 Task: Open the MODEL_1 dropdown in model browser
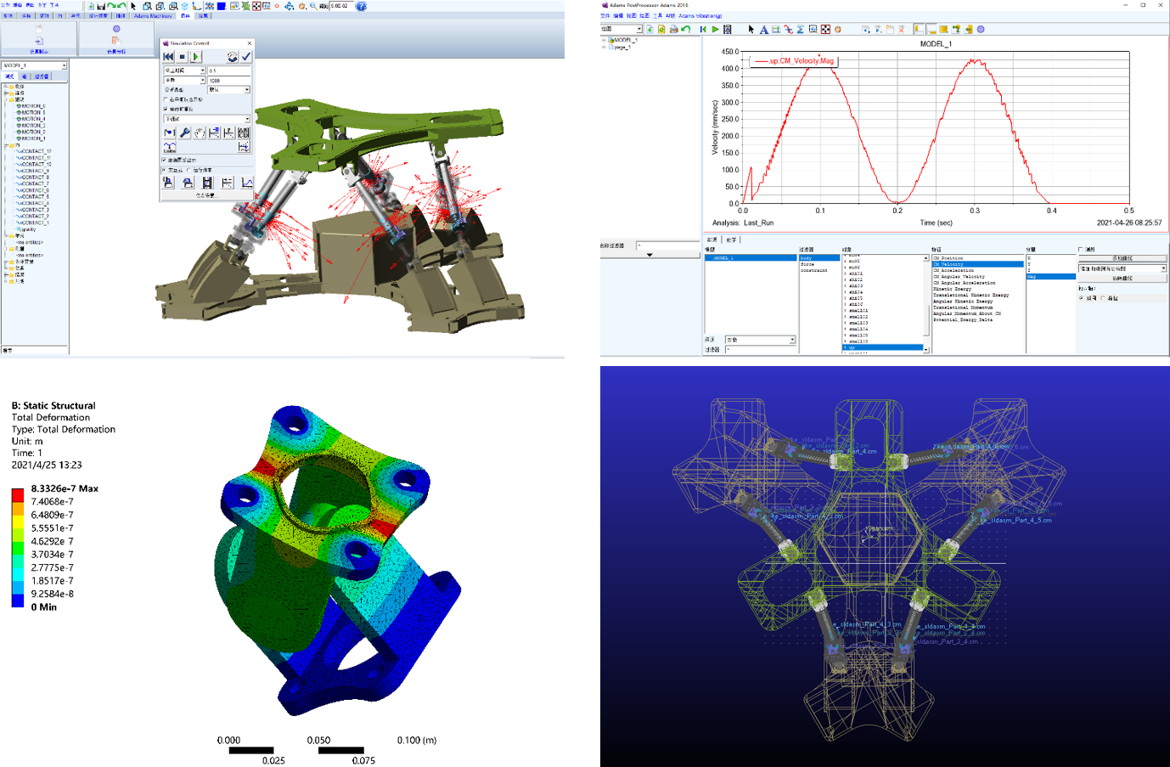click(64, 65)
